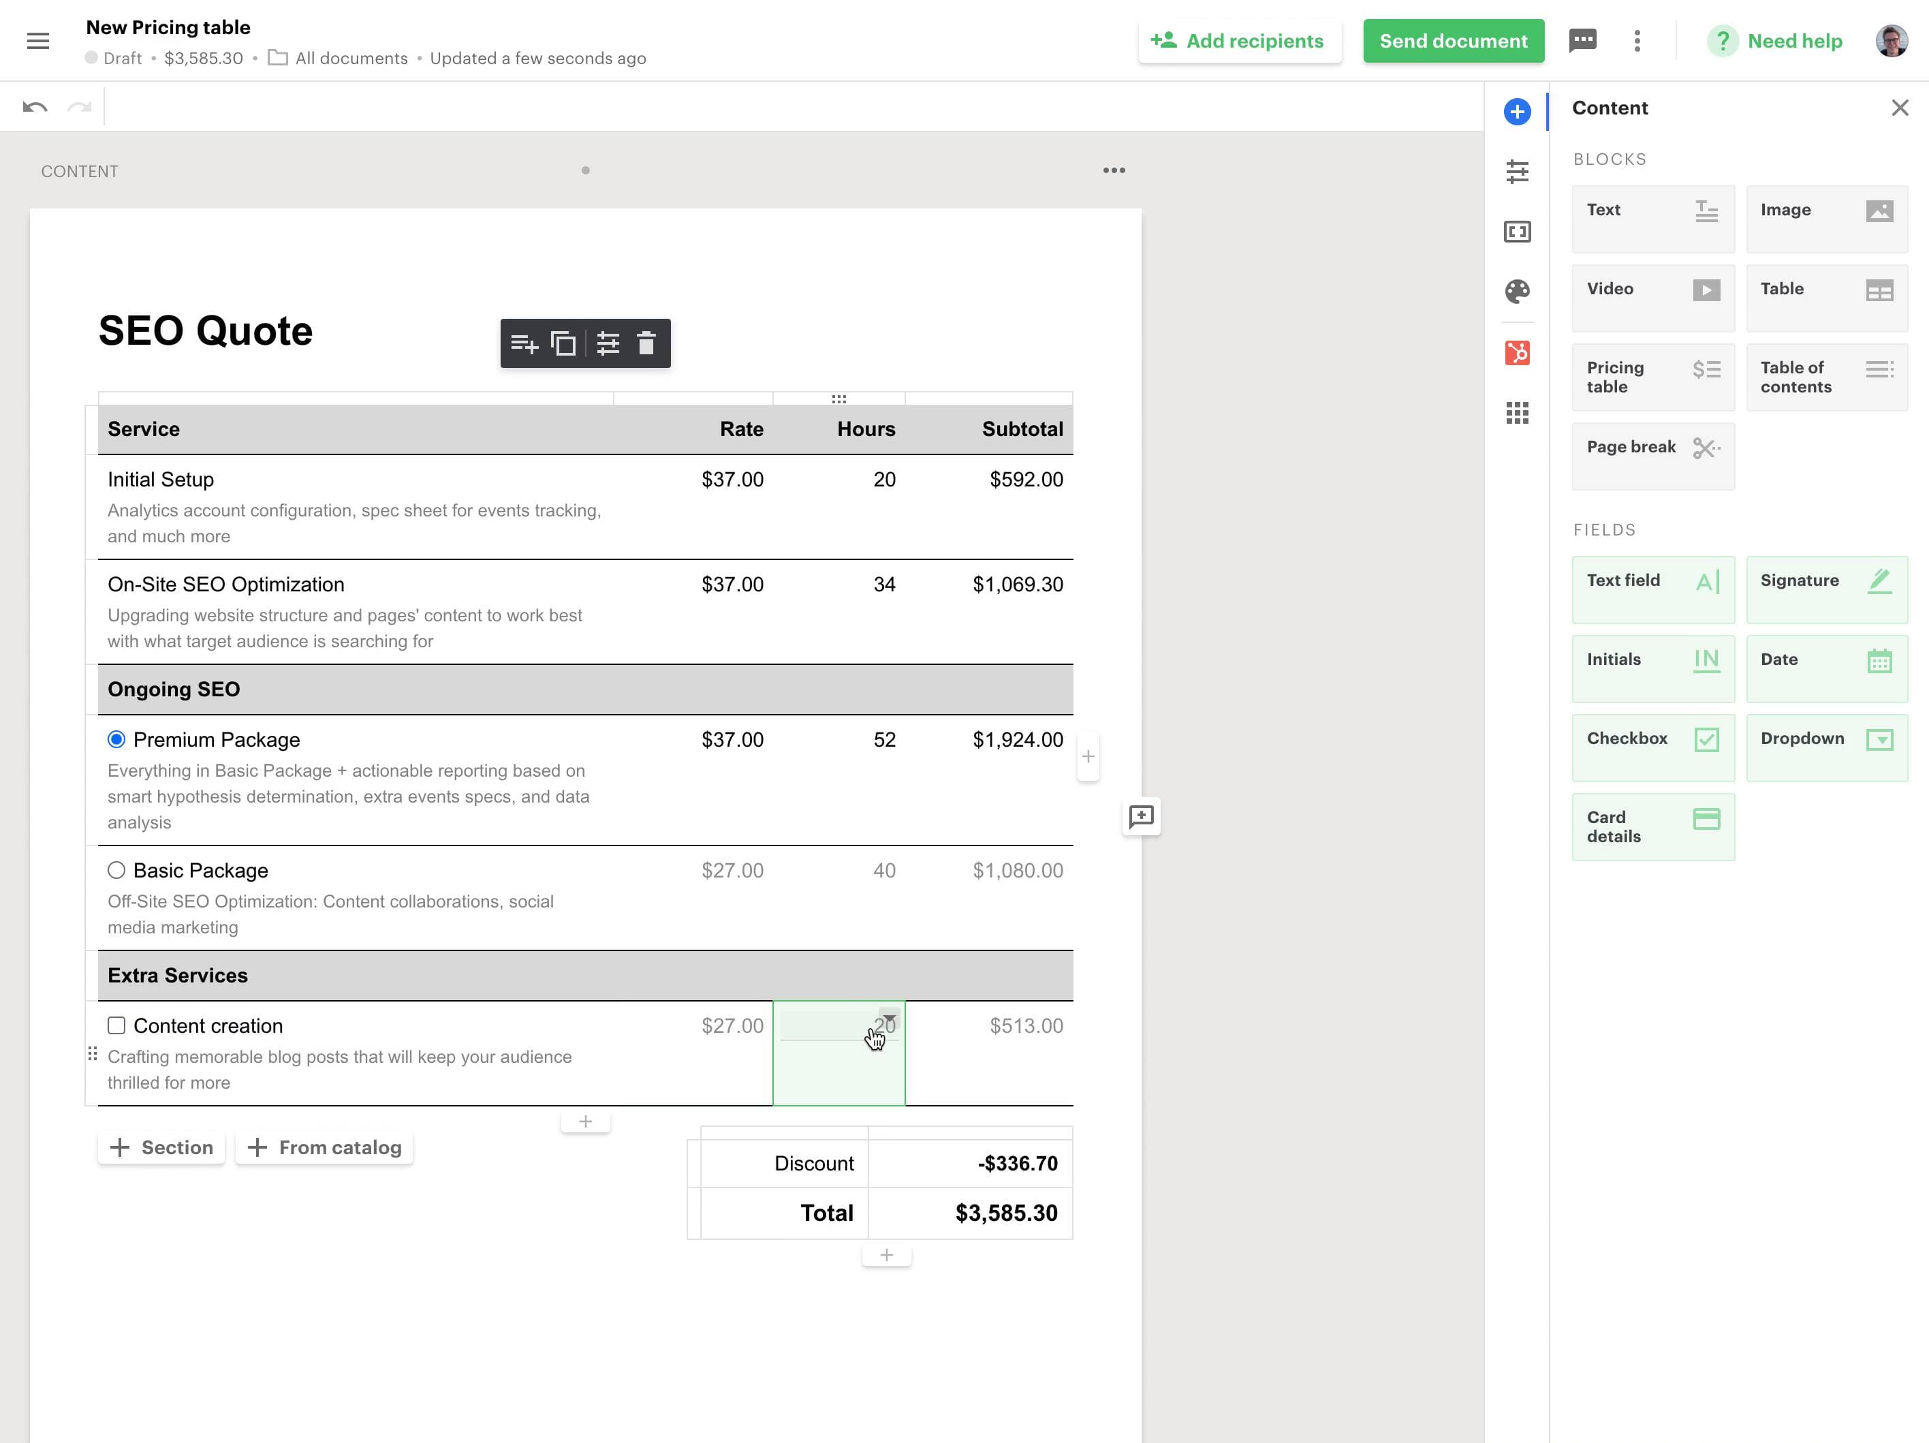
Task: Click the Basic Package rate $27.00
Action: pyautogui.click(x=732, y=870)
